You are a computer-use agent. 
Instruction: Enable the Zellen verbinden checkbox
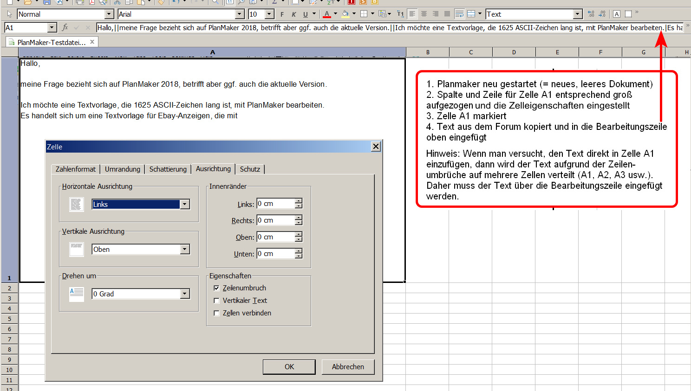pos(216,313)
